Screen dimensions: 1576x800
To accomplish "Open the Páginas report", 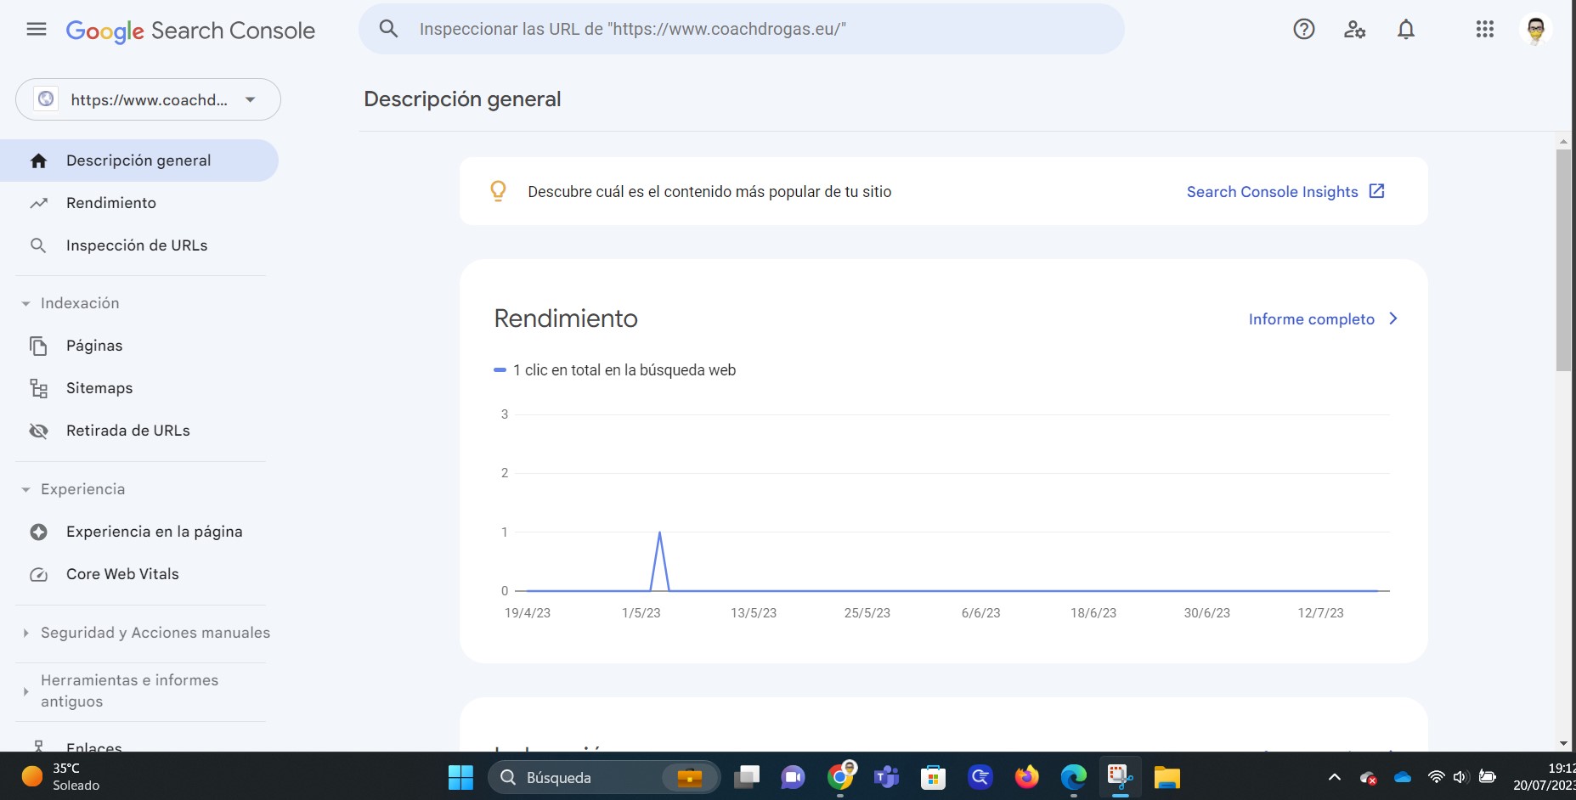I will (94, 346).
